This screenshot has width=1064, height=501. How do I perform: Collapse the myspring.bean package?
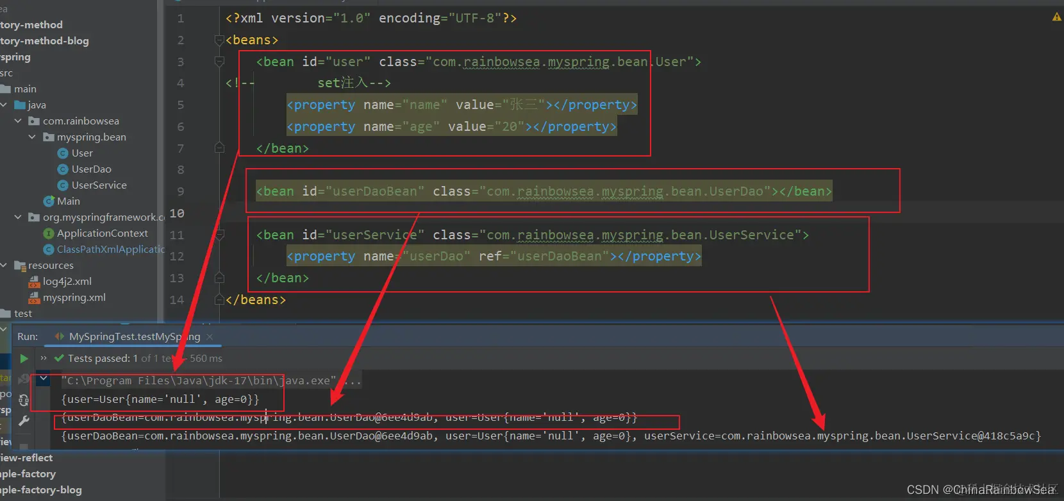[x=32, y=137]
